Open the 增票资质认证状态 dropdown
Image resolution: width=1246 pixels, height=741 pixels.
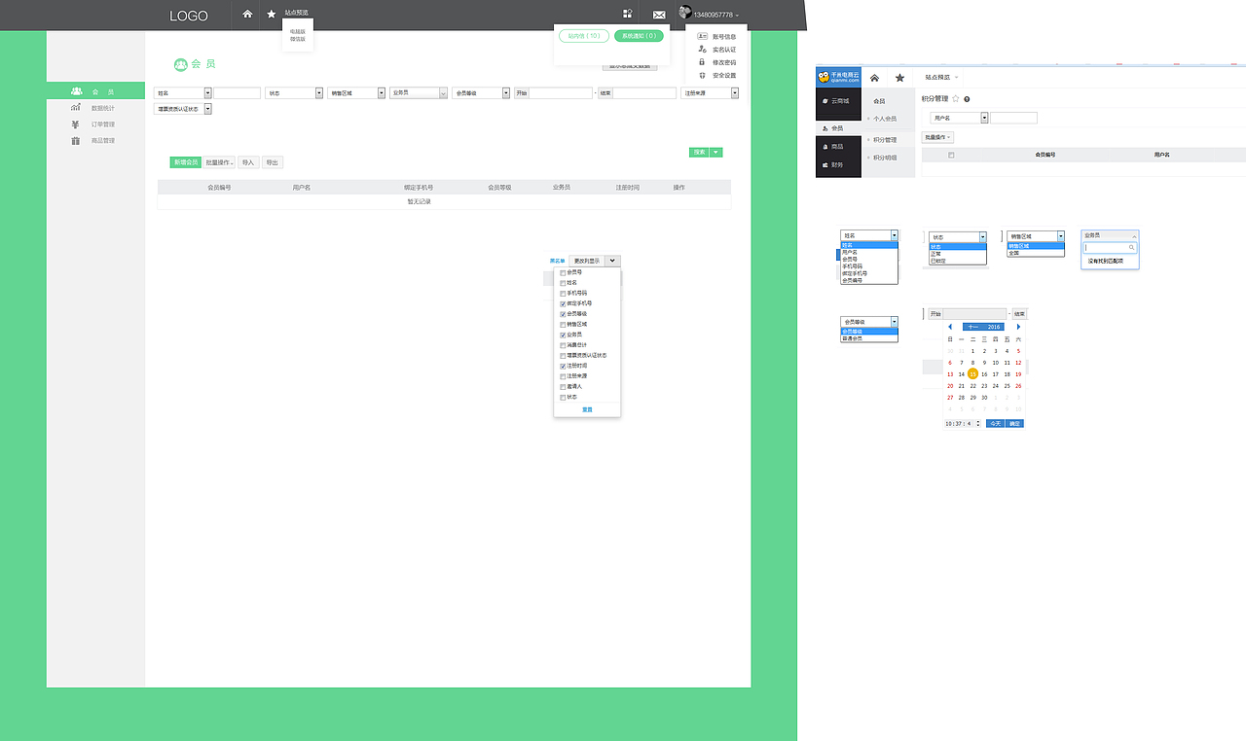point(183,109)
